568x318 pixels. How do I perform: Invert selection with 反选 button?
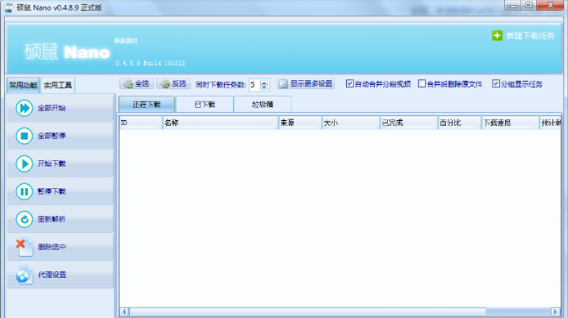point(174,84)
